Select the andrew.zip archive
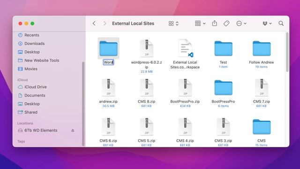This screenshot has width=300, height=169. tap(108, 87)
